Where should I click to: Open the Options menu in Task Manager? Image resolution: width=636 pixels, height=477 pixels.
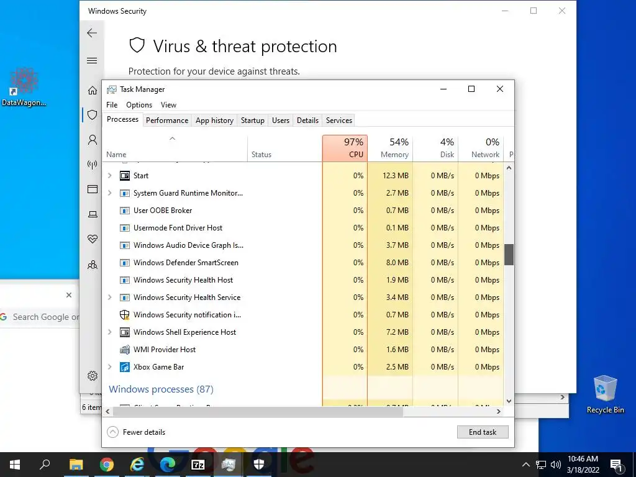click(x=139, y=105)
